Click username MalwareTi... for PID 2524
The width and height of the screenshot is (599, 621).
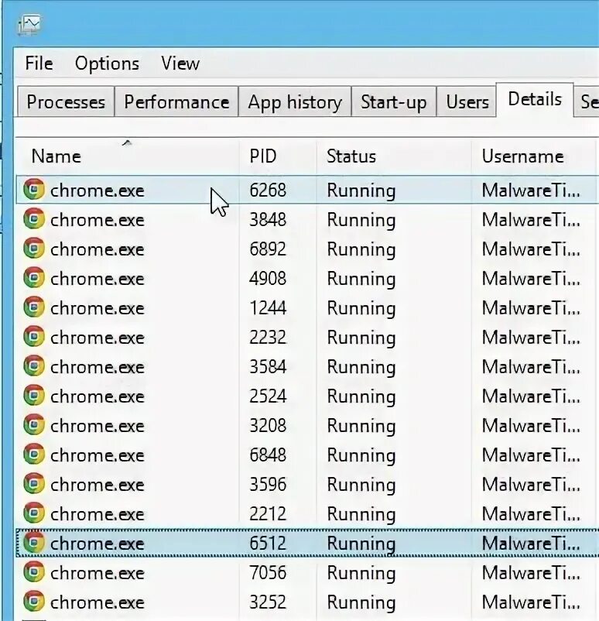coord(531,396)
